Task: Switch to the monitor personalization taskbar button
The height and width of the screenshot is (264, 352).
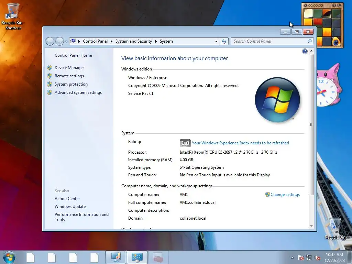Action: click(x=116, y=257)
